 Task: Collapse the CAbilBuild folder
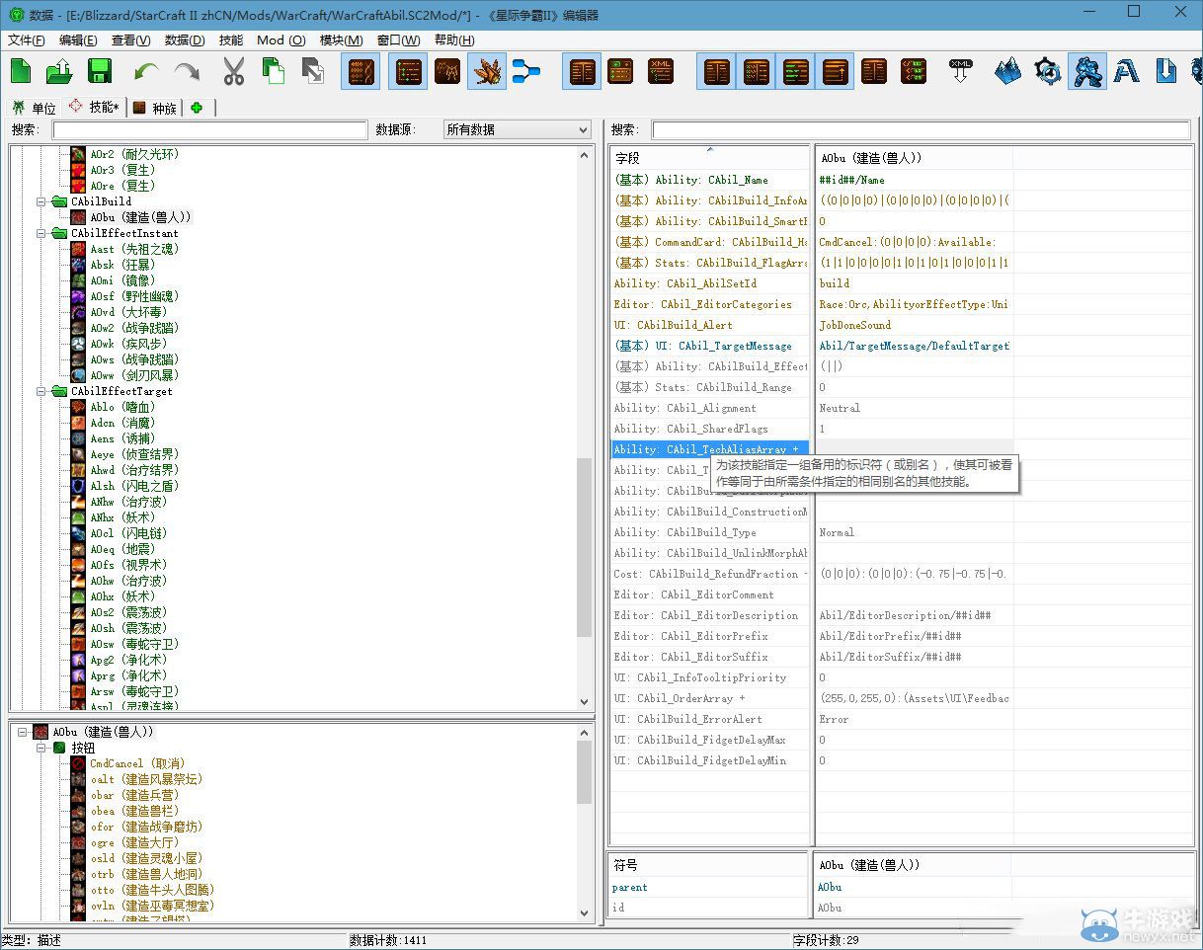(42, 201)
